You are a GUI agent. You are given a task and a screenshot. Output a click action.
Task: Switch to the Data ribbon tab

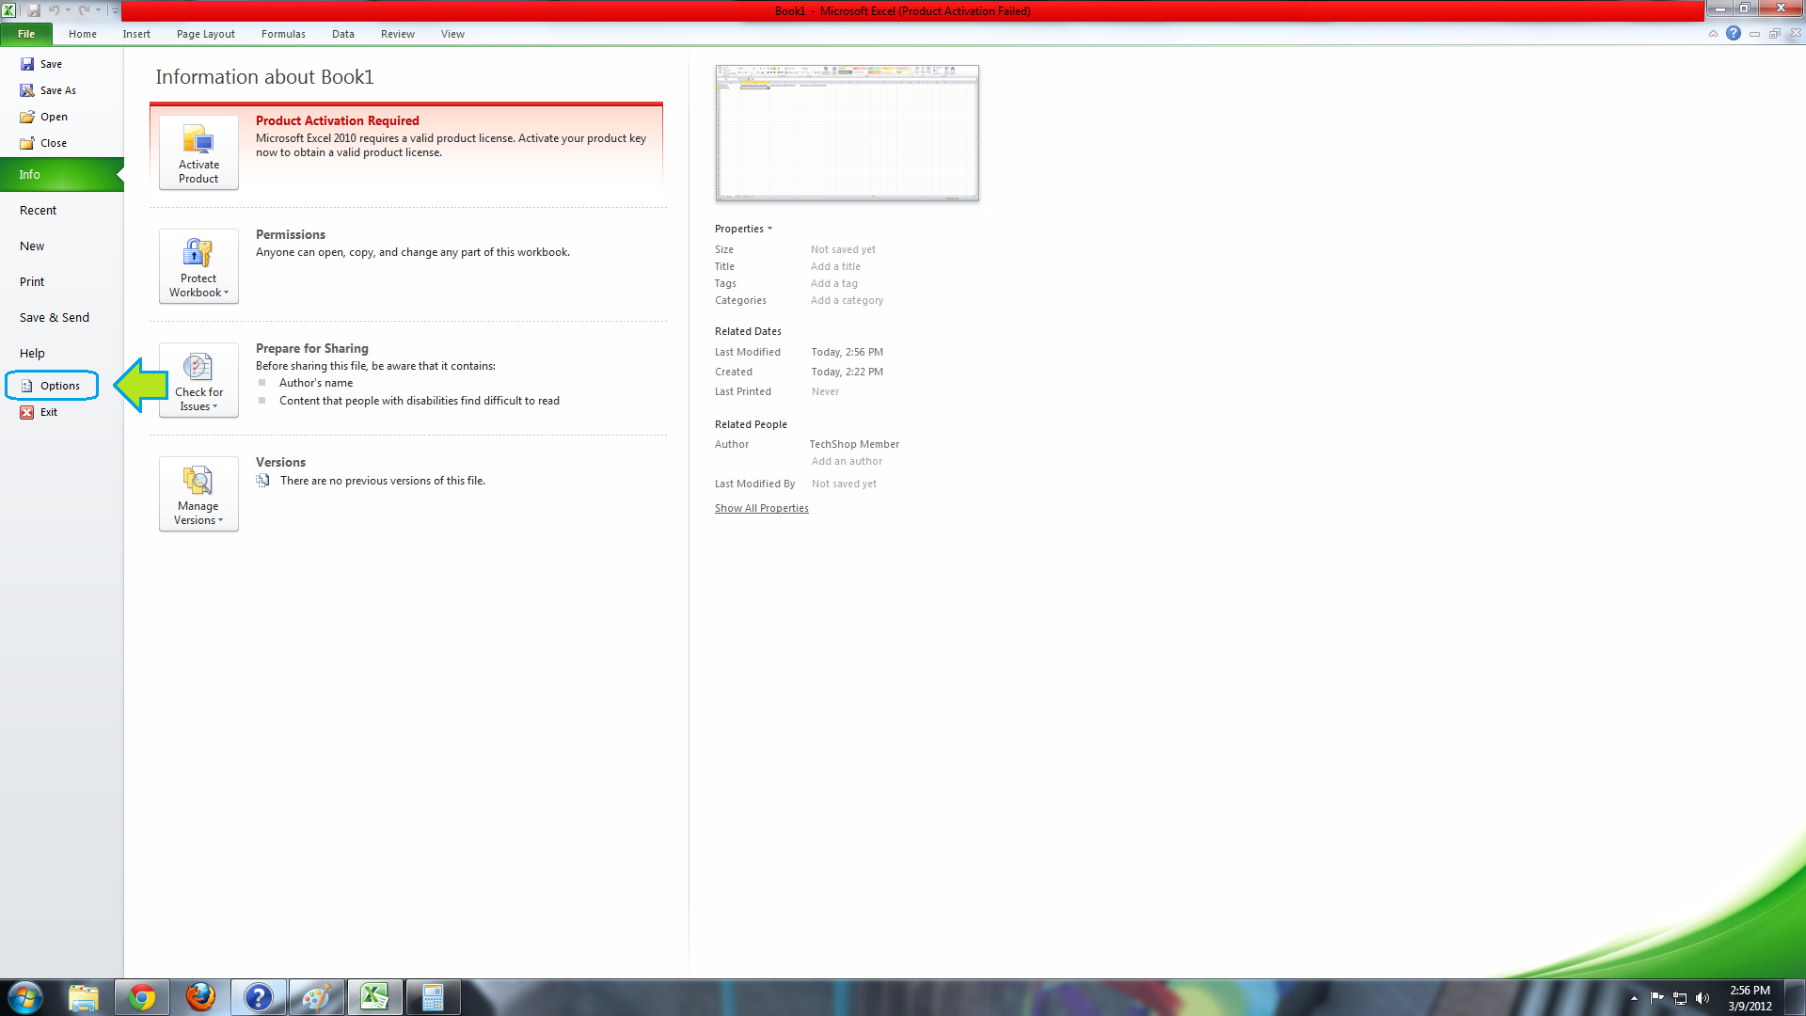pyautogui.click(x=343, y=34)
